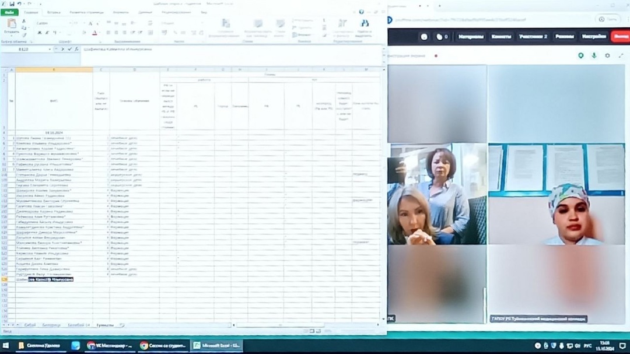This screenshot has width=630, height=354.
Task: Open the number format dropdown
Action: point(202,23)
